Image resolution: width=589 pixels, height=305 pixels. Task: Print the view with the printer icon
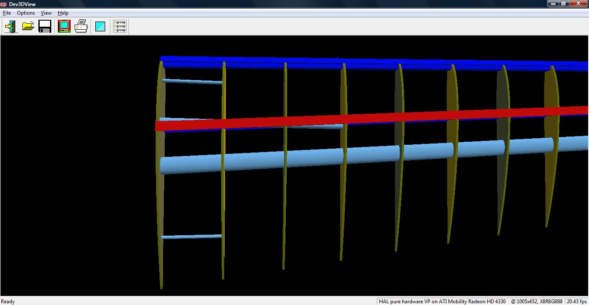coord(81,27)
